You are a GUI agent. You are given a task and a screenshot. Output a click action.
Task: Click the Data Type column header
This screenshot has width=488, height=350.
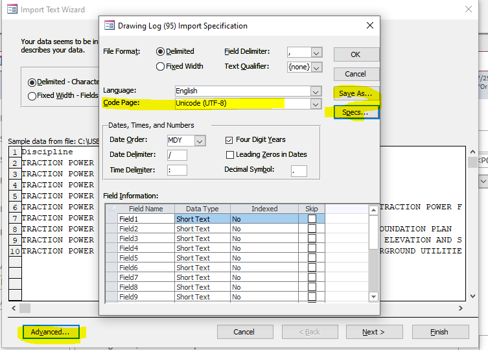(202, 209)
